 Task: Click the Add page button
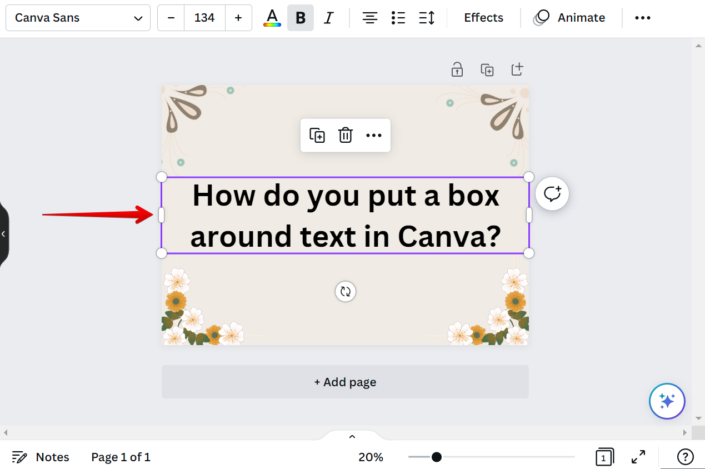point(344,382)
